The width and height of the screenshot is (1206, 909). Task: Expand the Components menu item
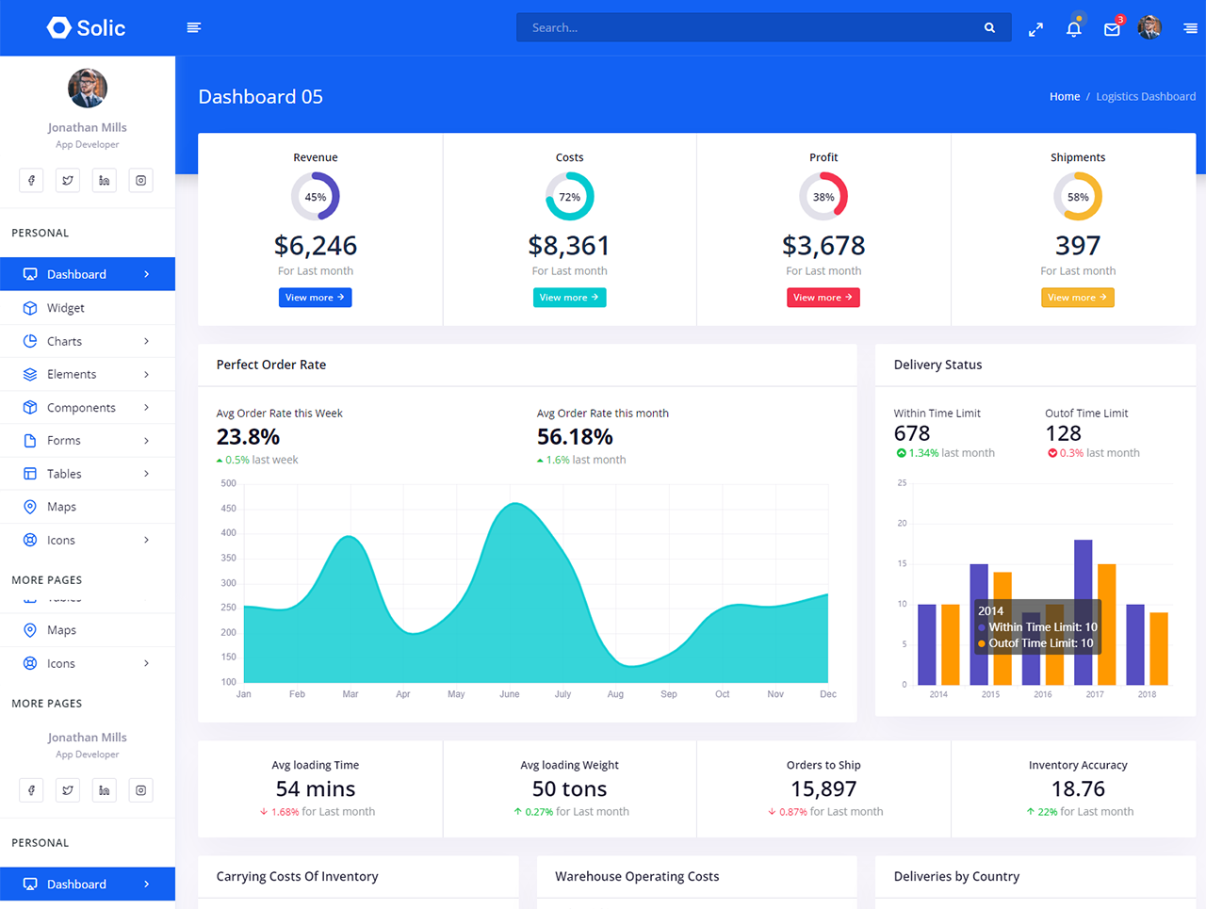click(87, 407)
